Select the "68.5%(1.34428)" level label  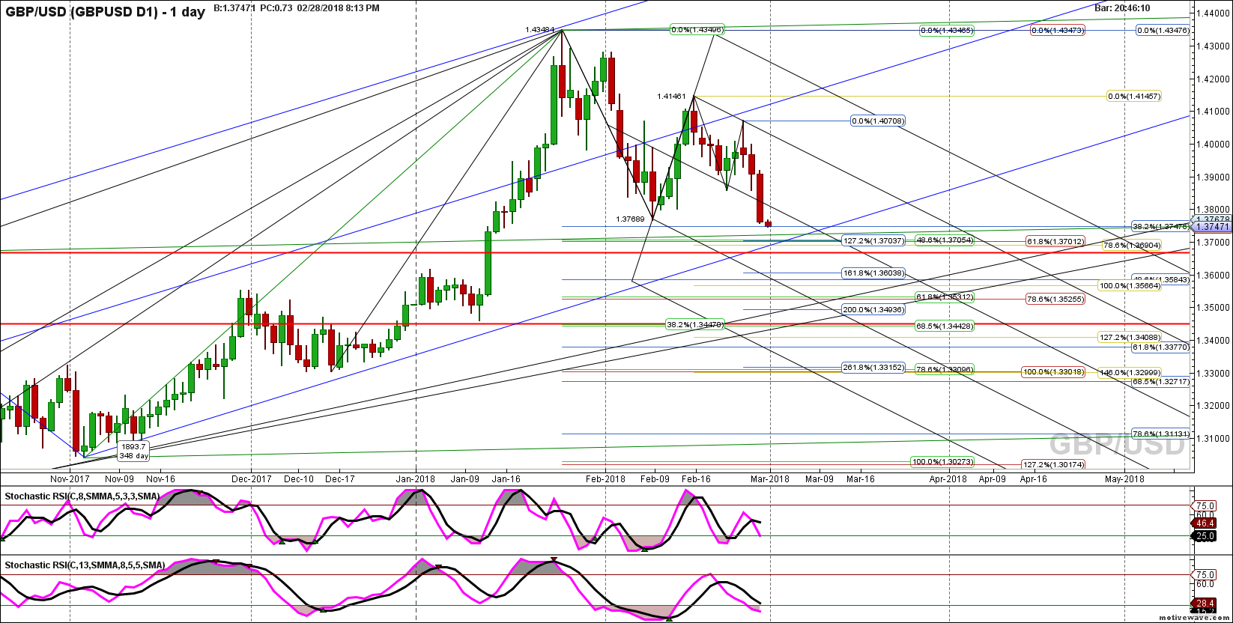tap(944, 326)
